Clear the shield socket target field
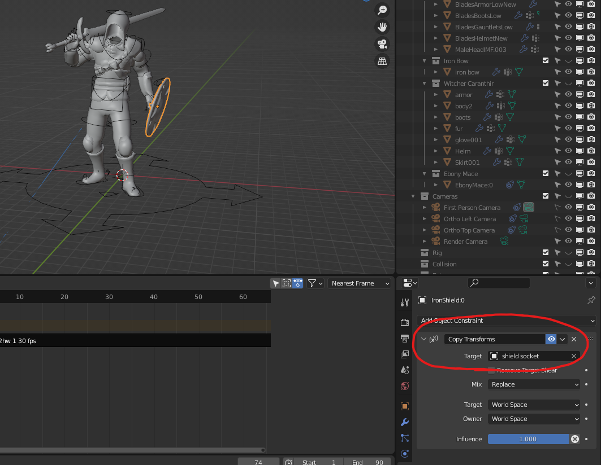 pyautogui.click(x=574, y=356)
